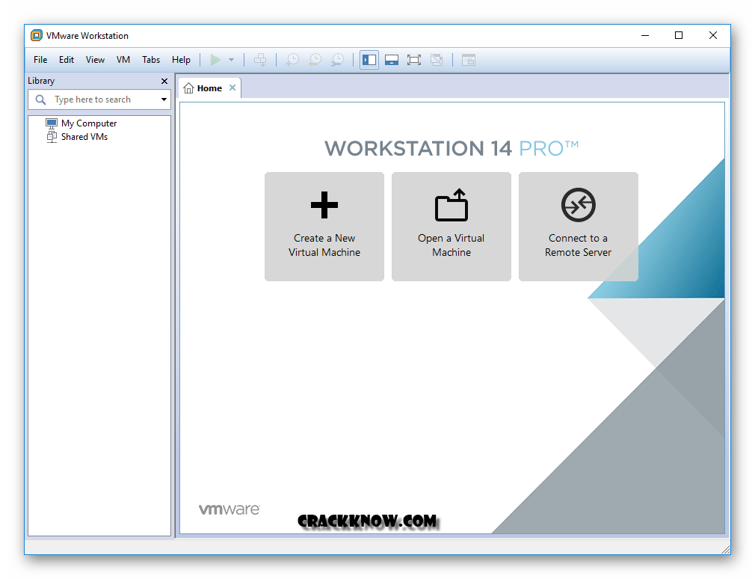Image resolution: width=755 pixels, height=579 pixels.
Task: Select Shared VMs in the library tree
Action: 77,137
